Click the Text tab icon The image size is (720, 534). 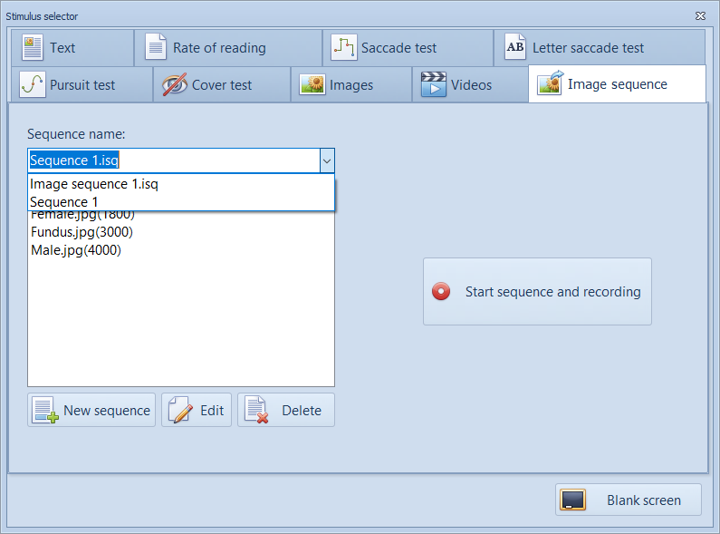[33, 47]
